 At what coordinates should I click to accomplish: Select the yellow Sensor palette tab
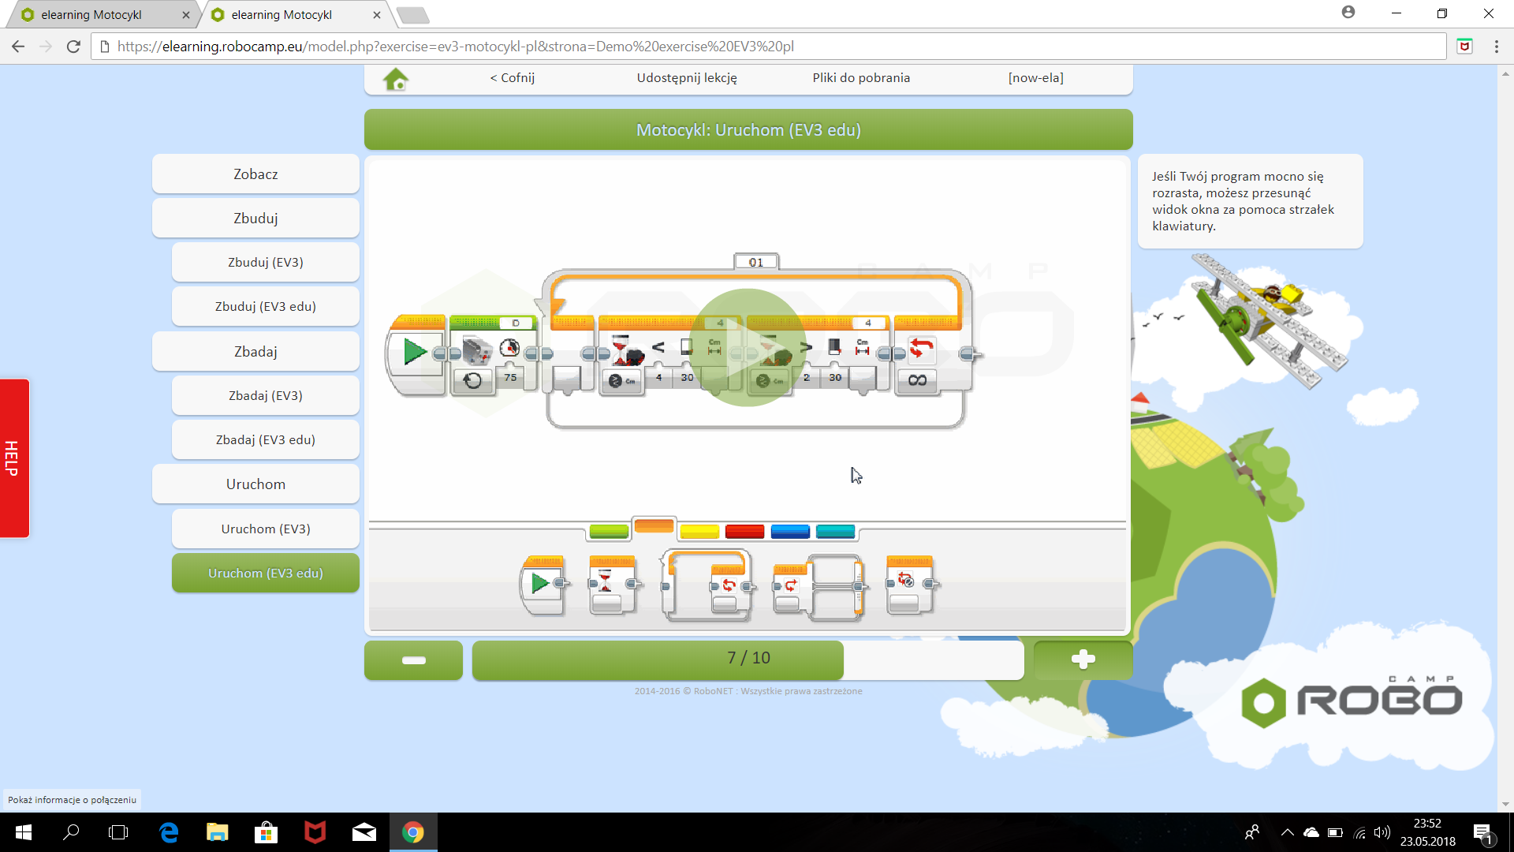[x=699, y=532]
